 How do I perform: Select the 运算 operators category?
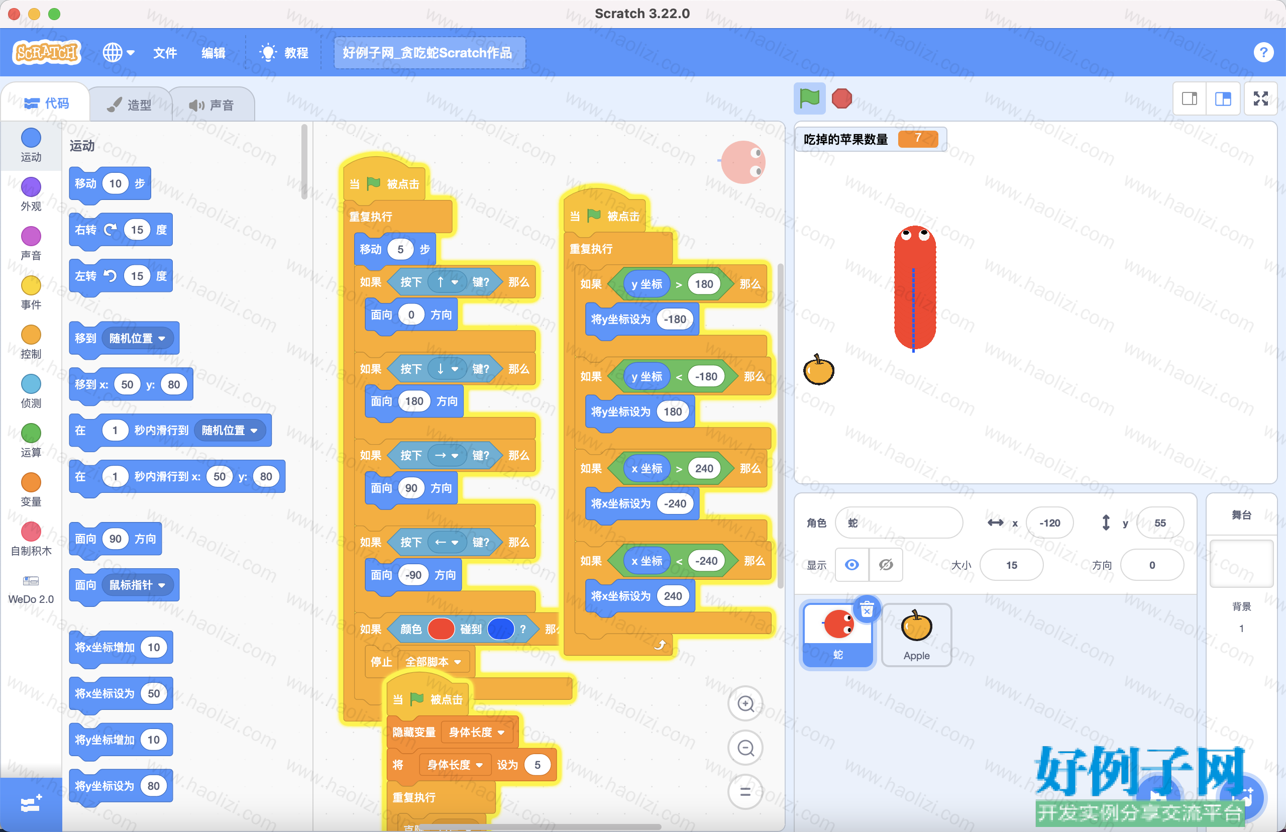[31, 440]
